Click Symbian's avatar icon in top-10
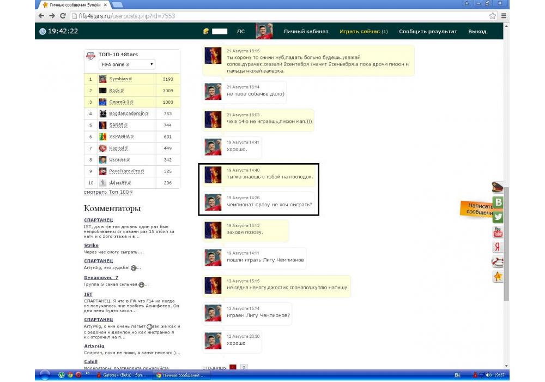Image resolution: width=545 pixels, height=382 pixels. 102,79
